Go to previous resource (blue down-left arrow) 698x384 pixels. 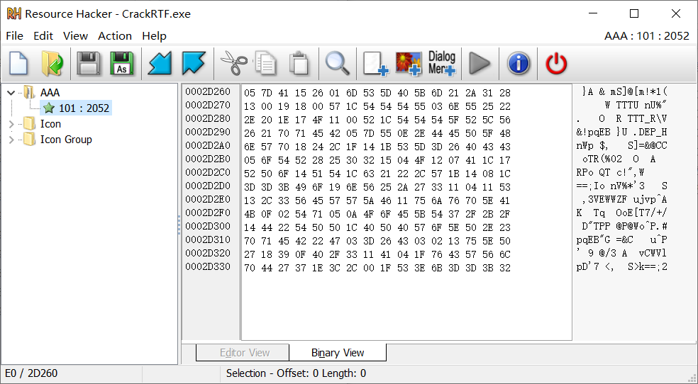160,63
